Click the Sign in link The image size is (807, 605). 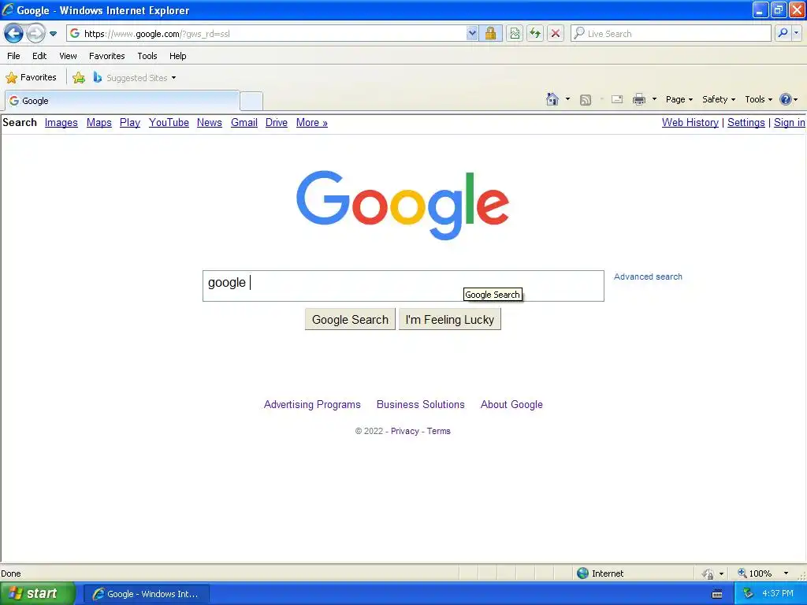click(x=790, y=122)
